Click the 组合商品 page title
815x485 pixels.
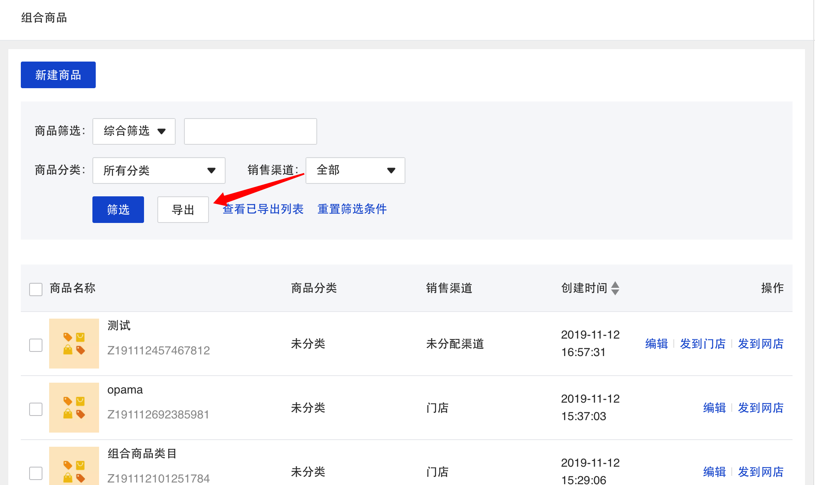44,18
